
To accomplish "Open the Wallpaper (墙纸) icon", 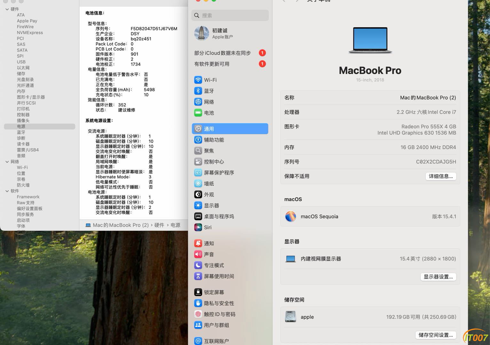I will tap(198, 183).
